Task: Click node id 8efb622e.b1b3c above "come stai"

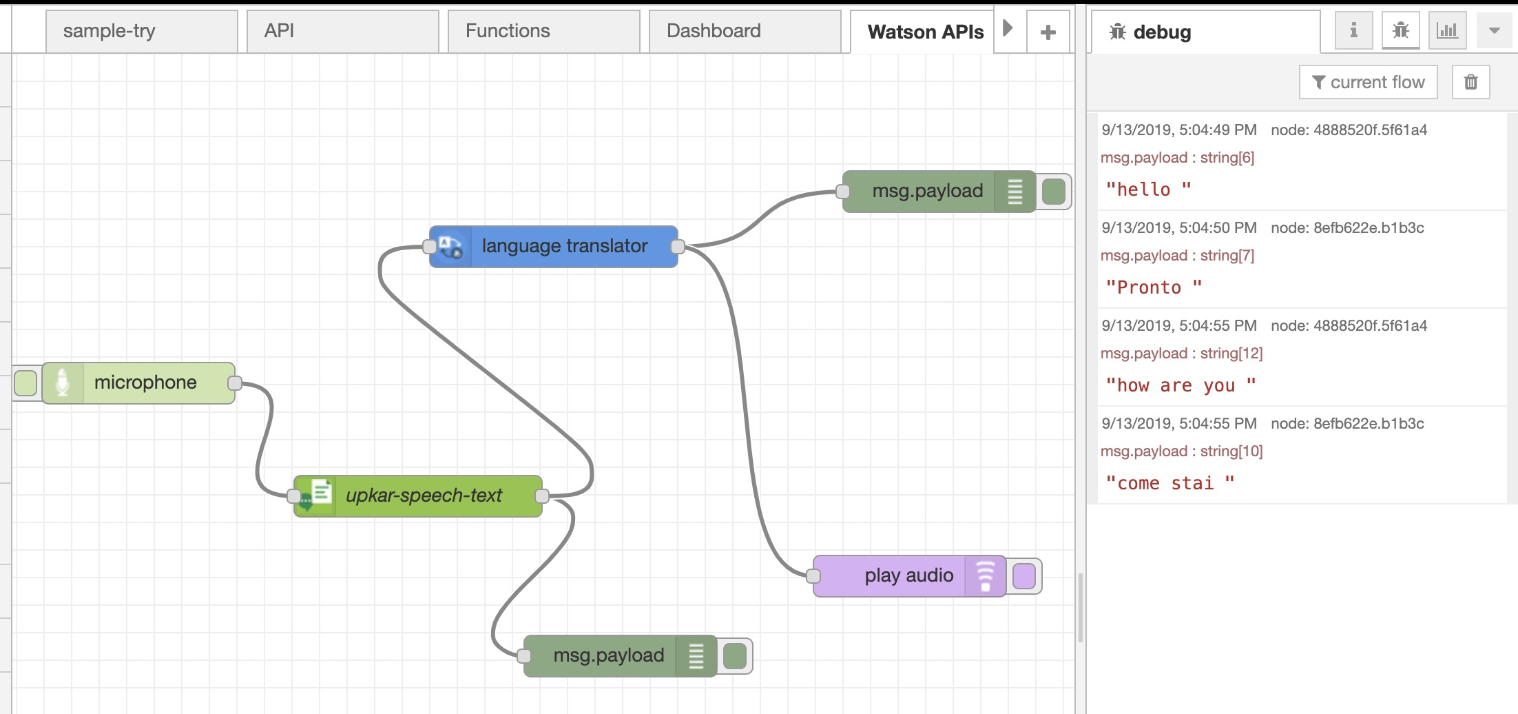Action: pyautogui.click(x=1347, y=423)
